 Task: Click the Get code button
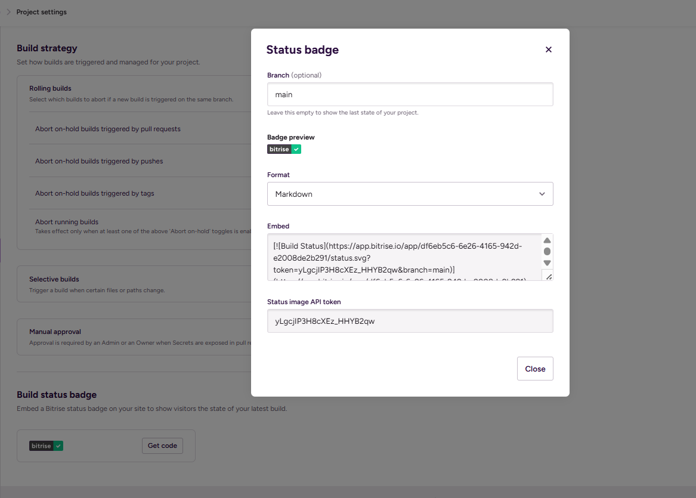(x=162, y=446)
